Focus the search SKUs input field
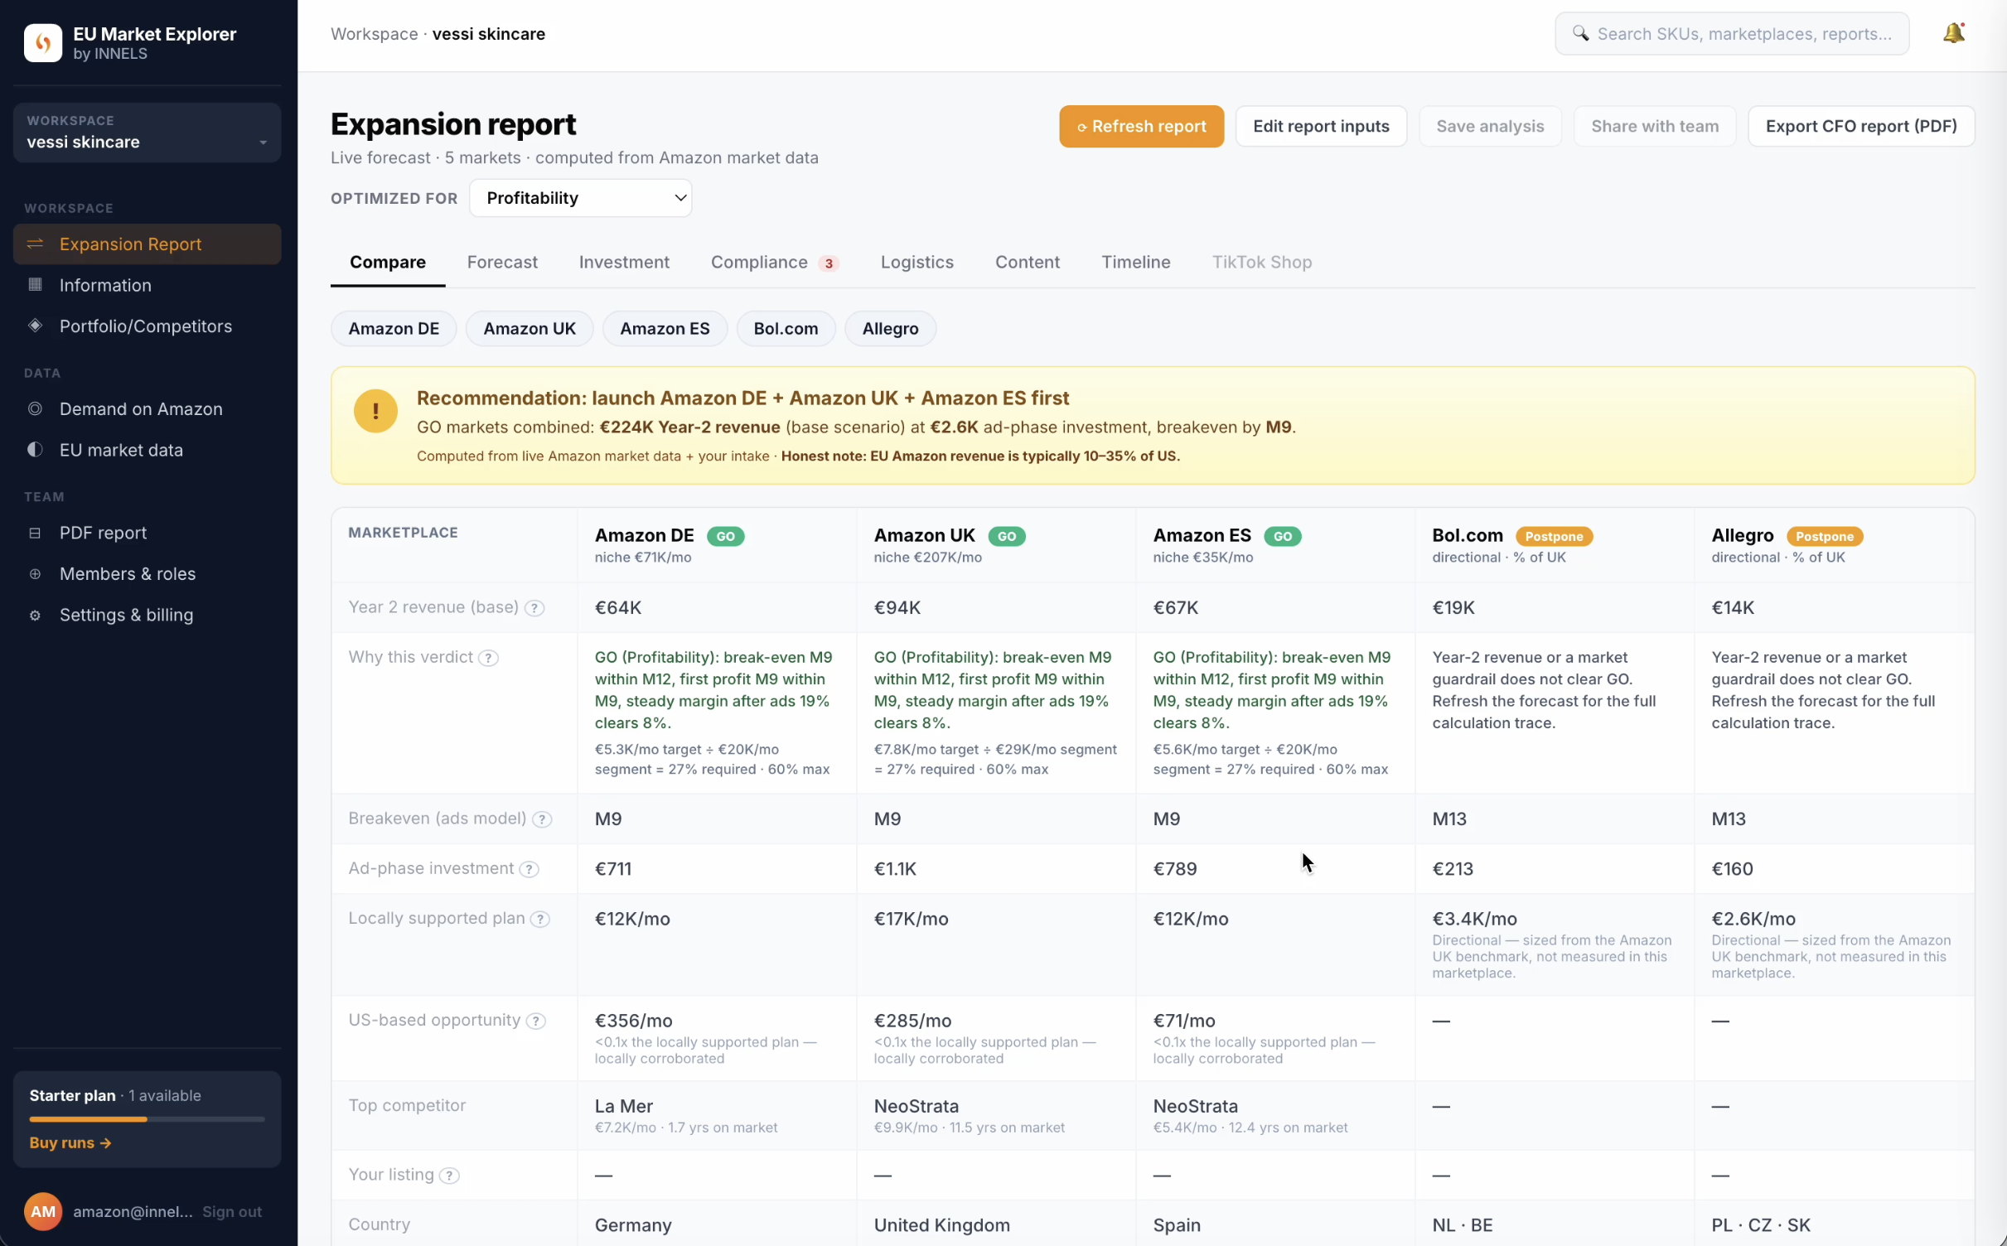Image resolution: width=2007 pixels, height=1246 pixels. point(1732,33)
